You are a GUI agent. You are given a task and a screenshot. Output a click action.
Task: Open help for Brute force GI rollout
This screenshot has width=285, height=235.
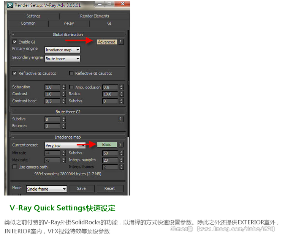[120, 119]
